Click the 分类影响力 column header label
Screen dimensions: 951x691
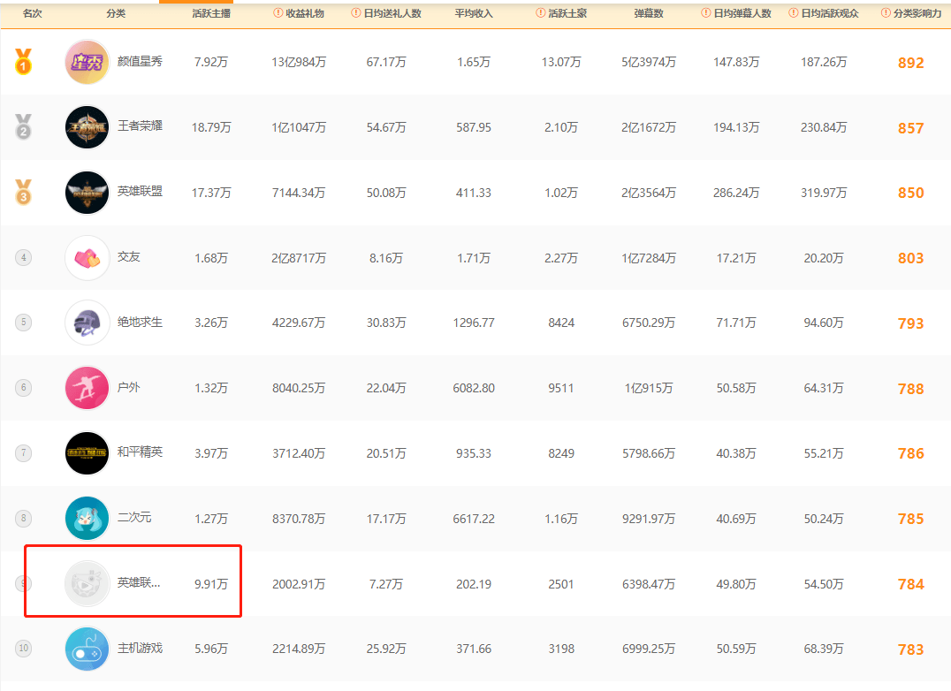coord(917,13)
